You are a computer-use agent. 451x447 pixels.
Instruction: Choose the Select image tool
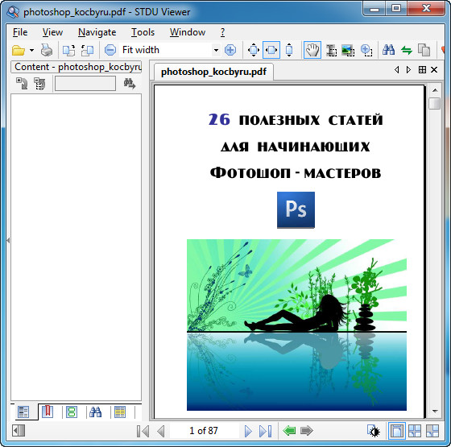(348, 50)
